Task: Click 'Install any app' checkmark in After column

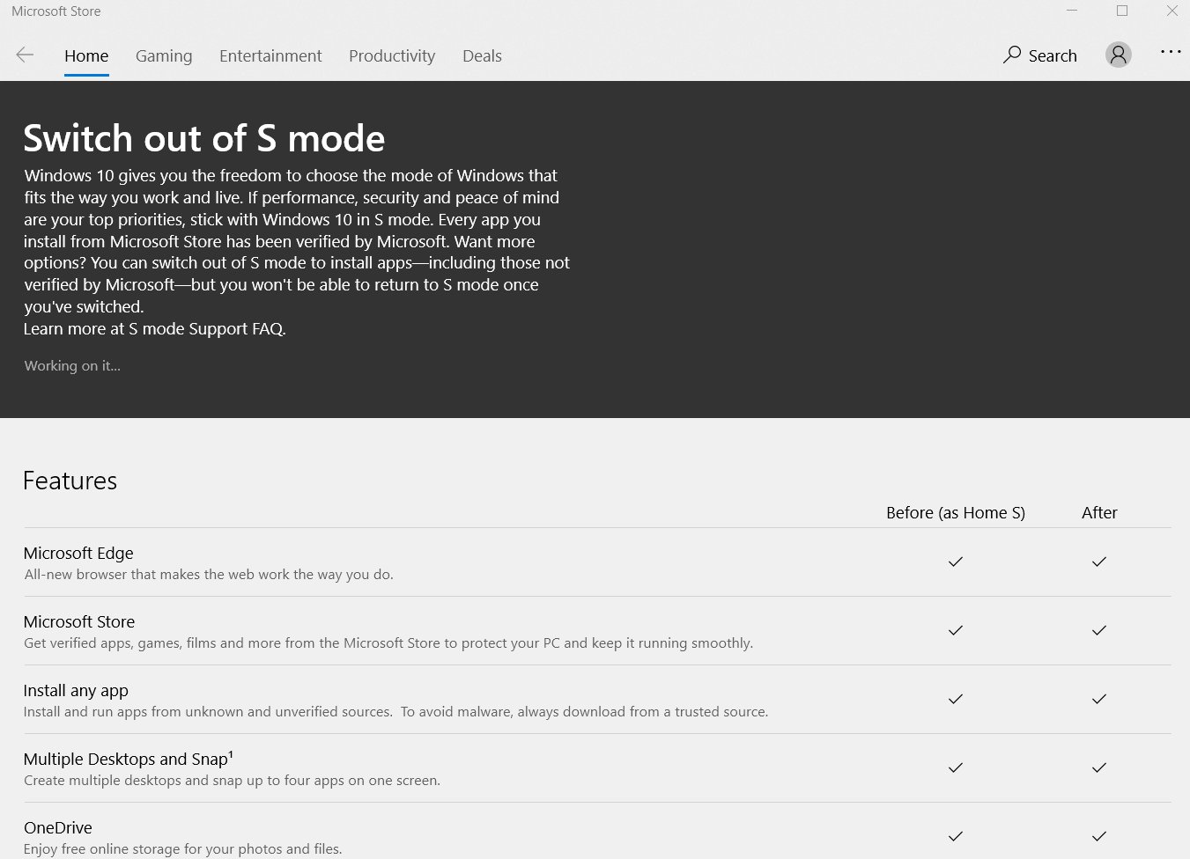Action: coord(1099,699)
